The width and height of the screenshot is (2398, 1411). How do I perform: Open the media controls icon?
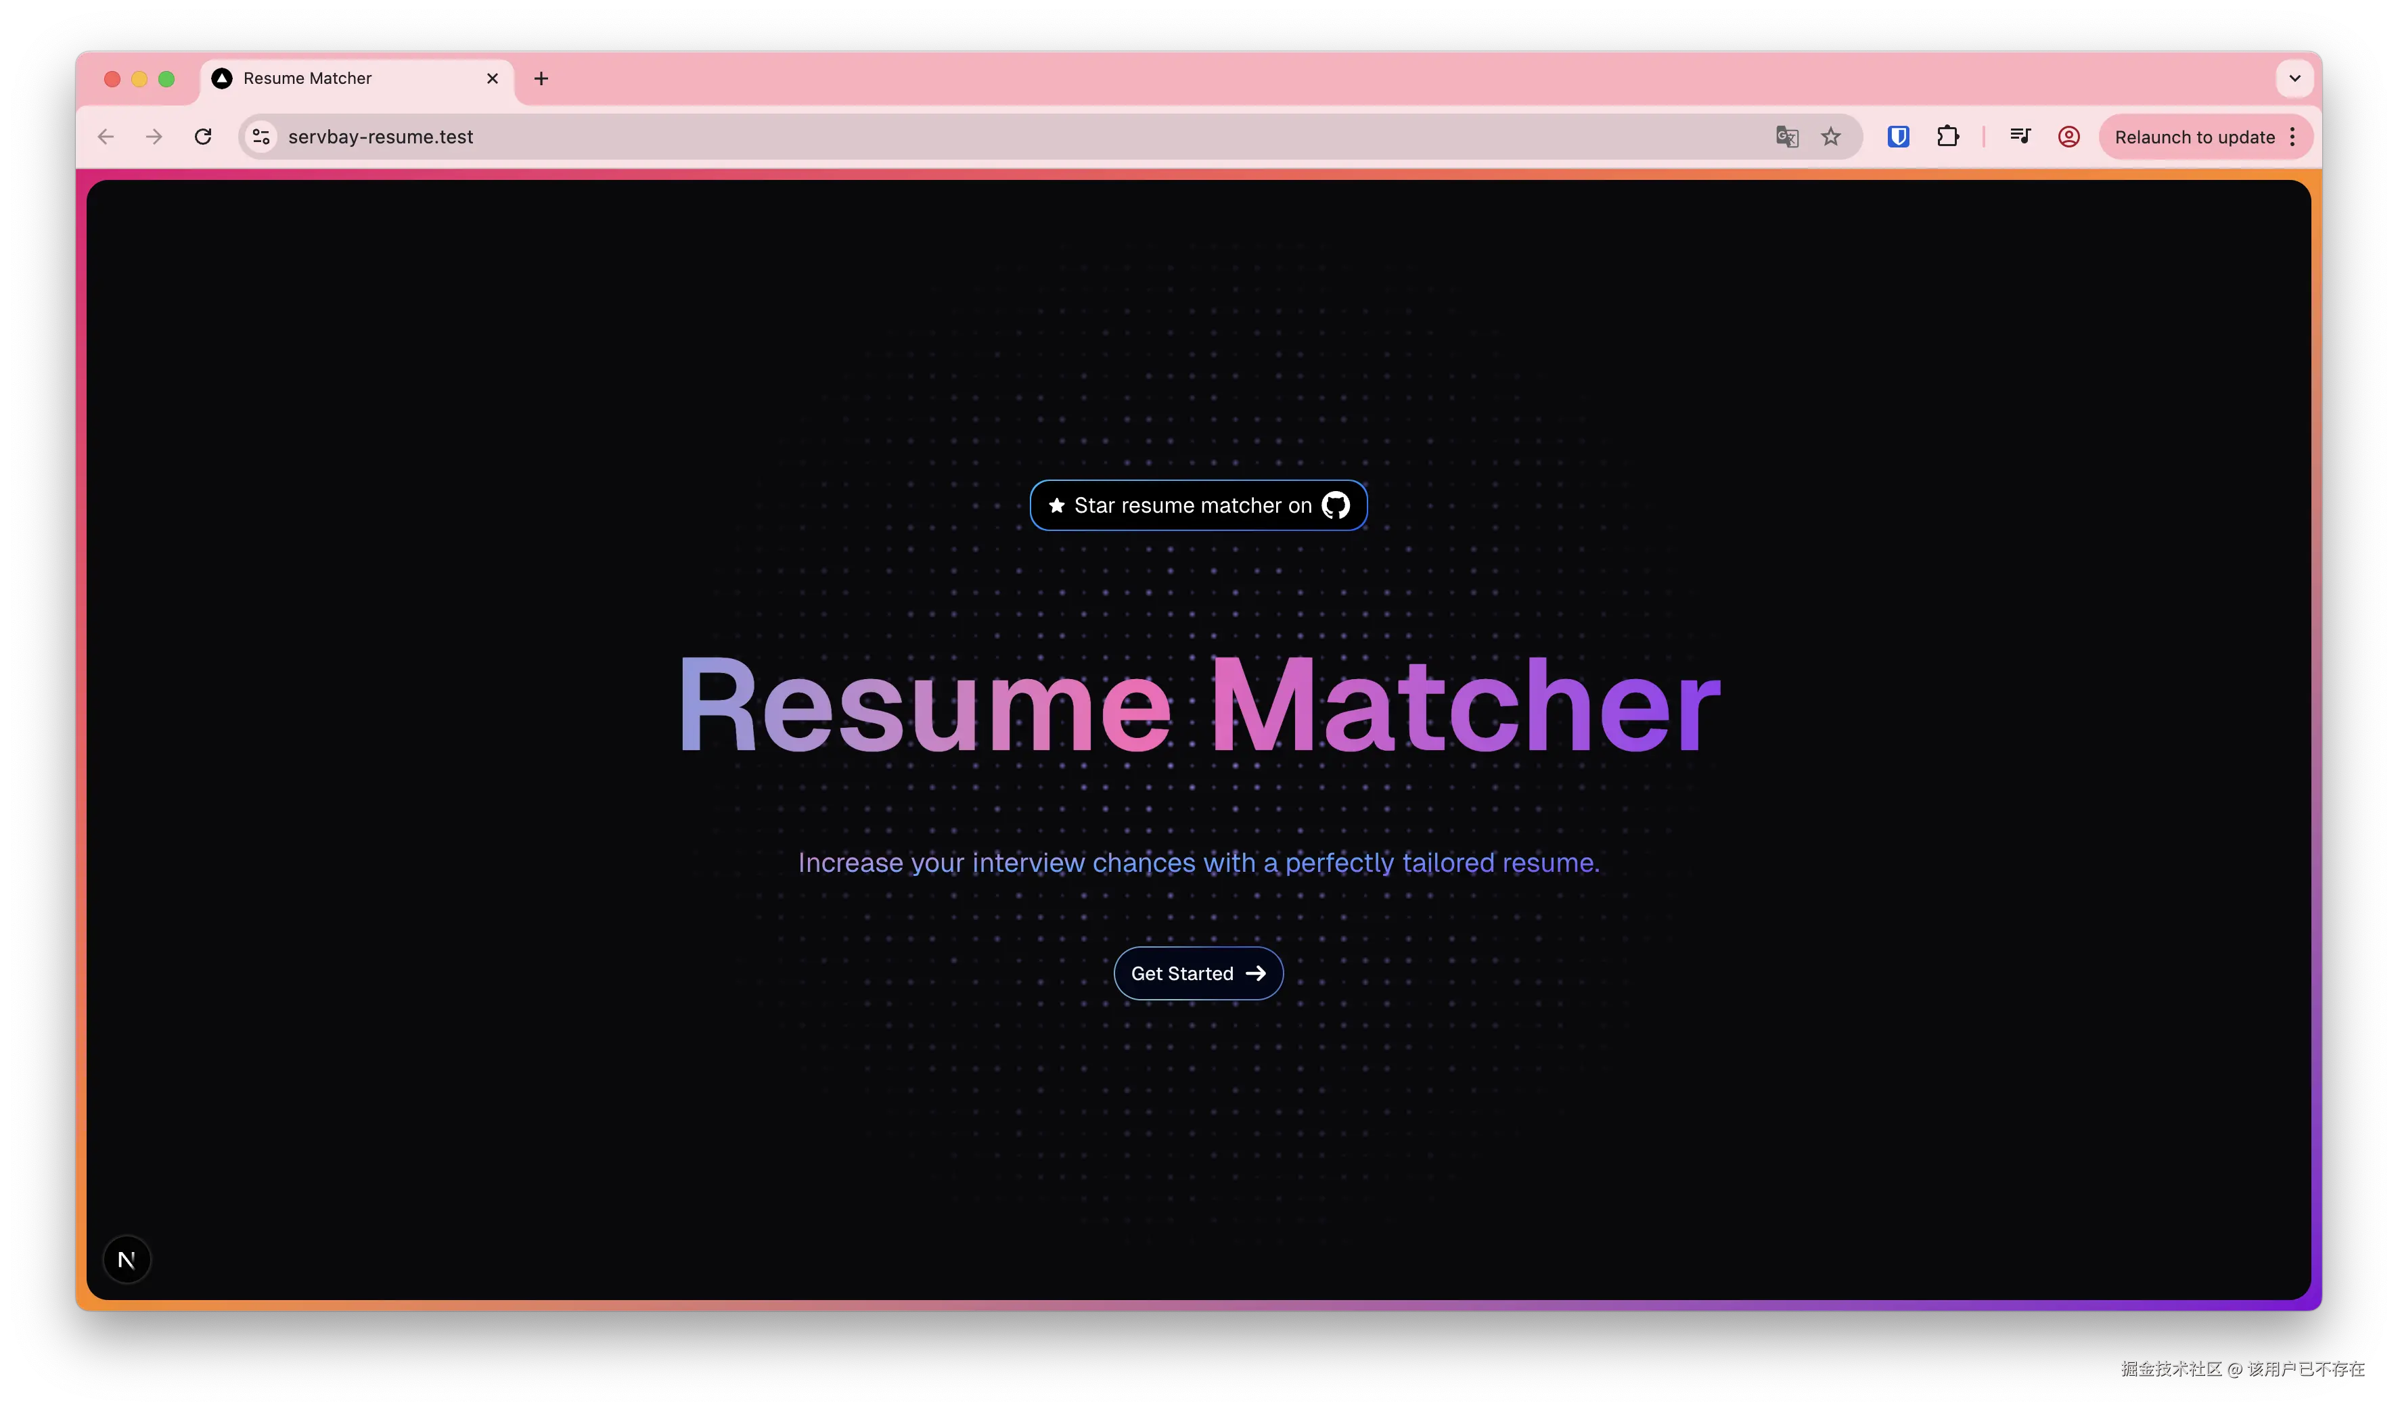2019,137
